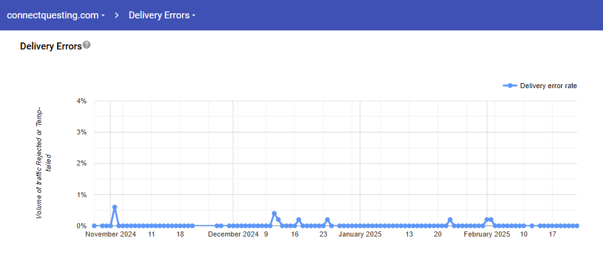603x260 pixels.
Task: Click the 4% y-axis label
Action: 81,101
